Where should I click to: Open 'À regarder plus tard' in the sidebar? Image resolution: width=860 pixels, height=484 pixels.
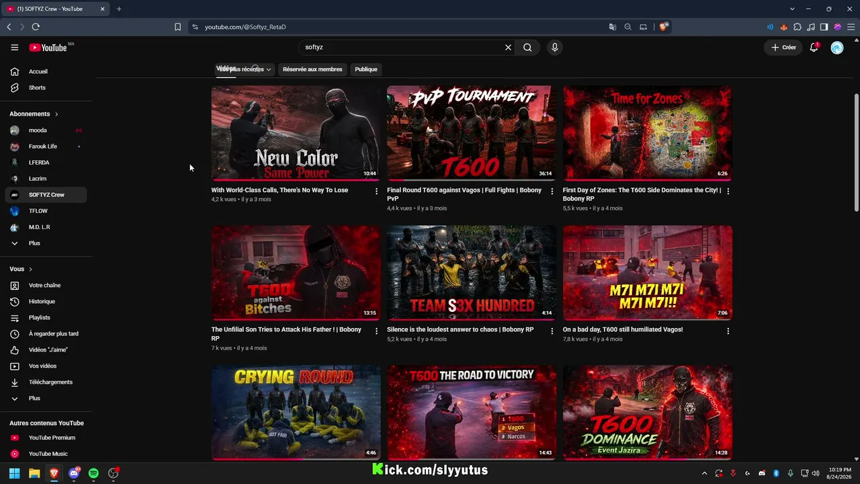[44, 334]
